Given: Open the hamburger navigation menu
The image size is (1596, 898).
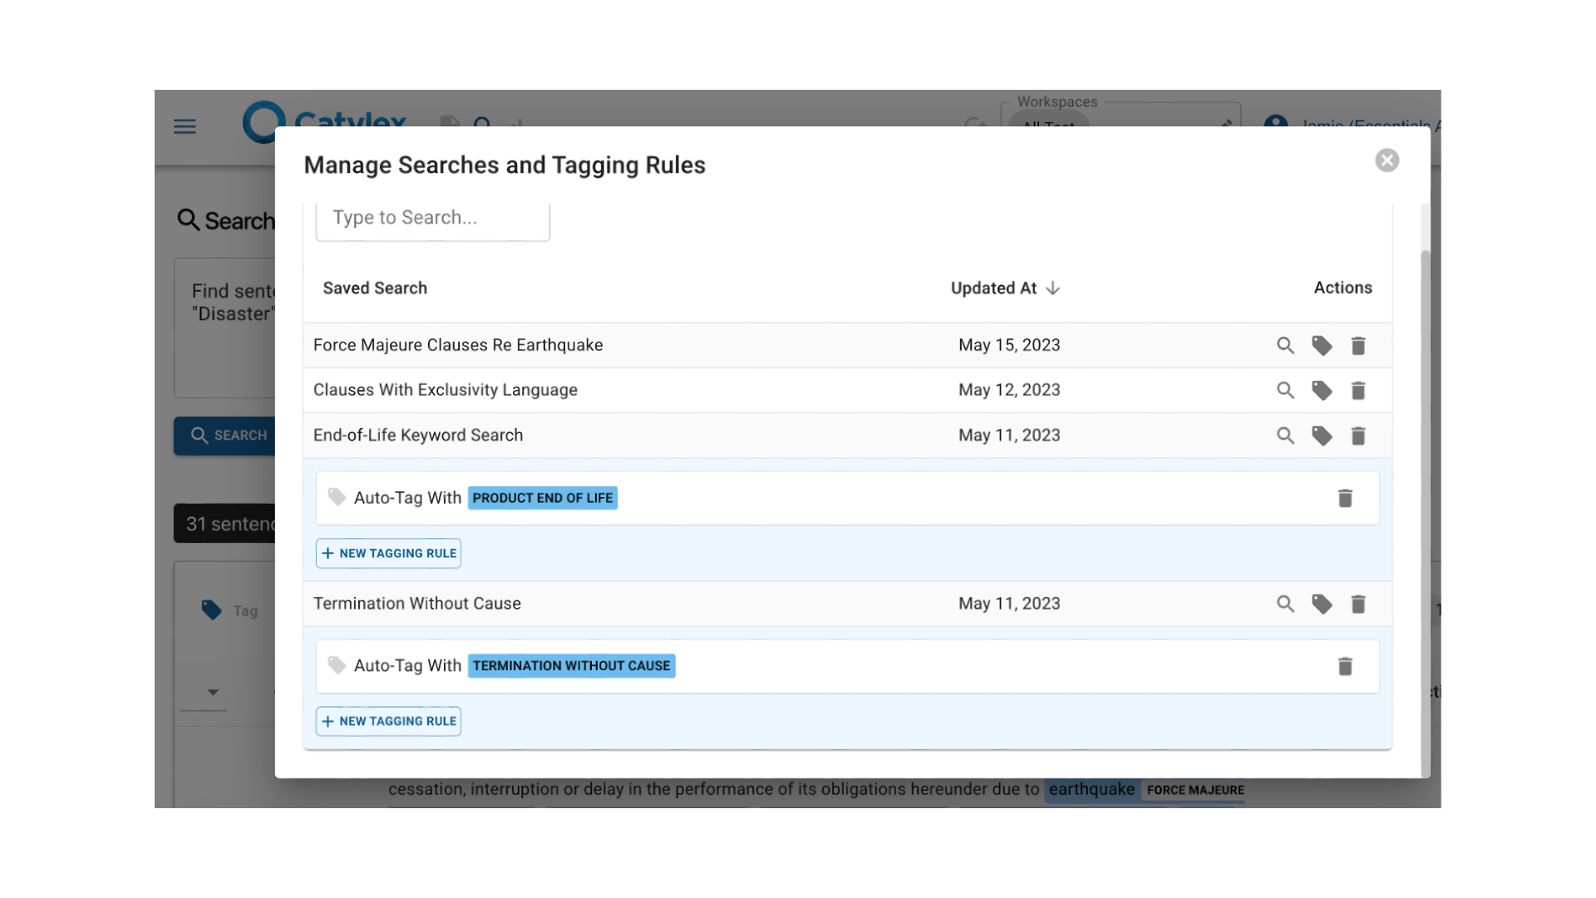Looking at the screenshot, I should [185, 126].
